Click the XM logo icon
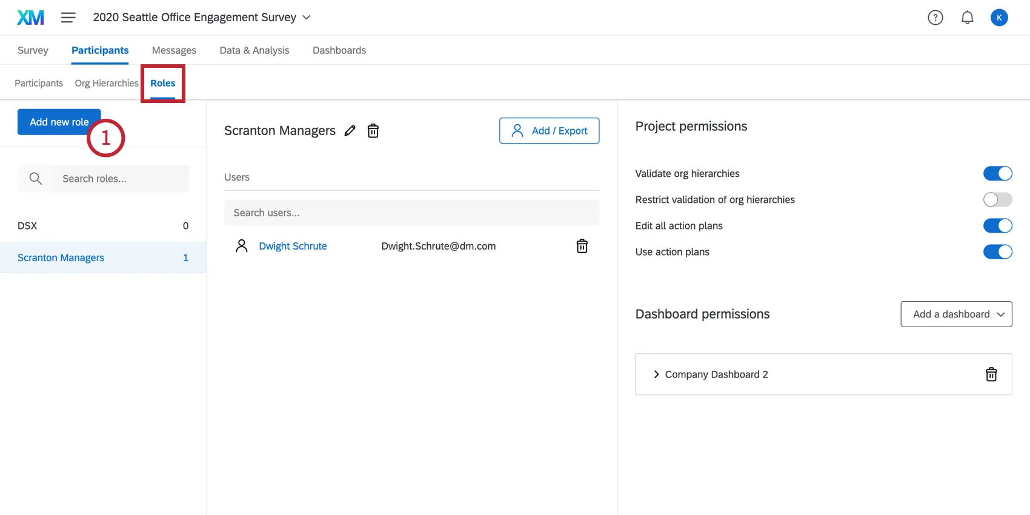Screen dimensions: 1030x515 30,18
